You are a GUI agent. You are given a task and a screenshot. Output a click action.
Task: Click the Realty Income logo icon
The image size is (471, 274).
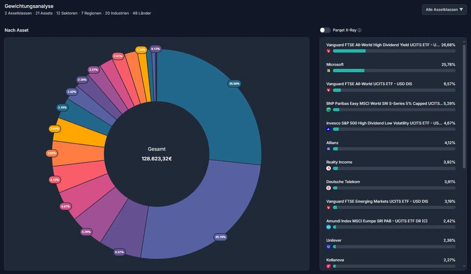pyautogui.click(x=328, y=169)
